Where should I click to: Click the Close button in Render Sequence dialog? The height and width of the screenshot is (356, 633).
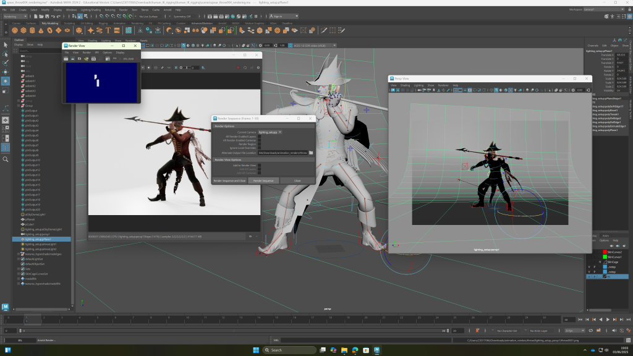(297, 180)
